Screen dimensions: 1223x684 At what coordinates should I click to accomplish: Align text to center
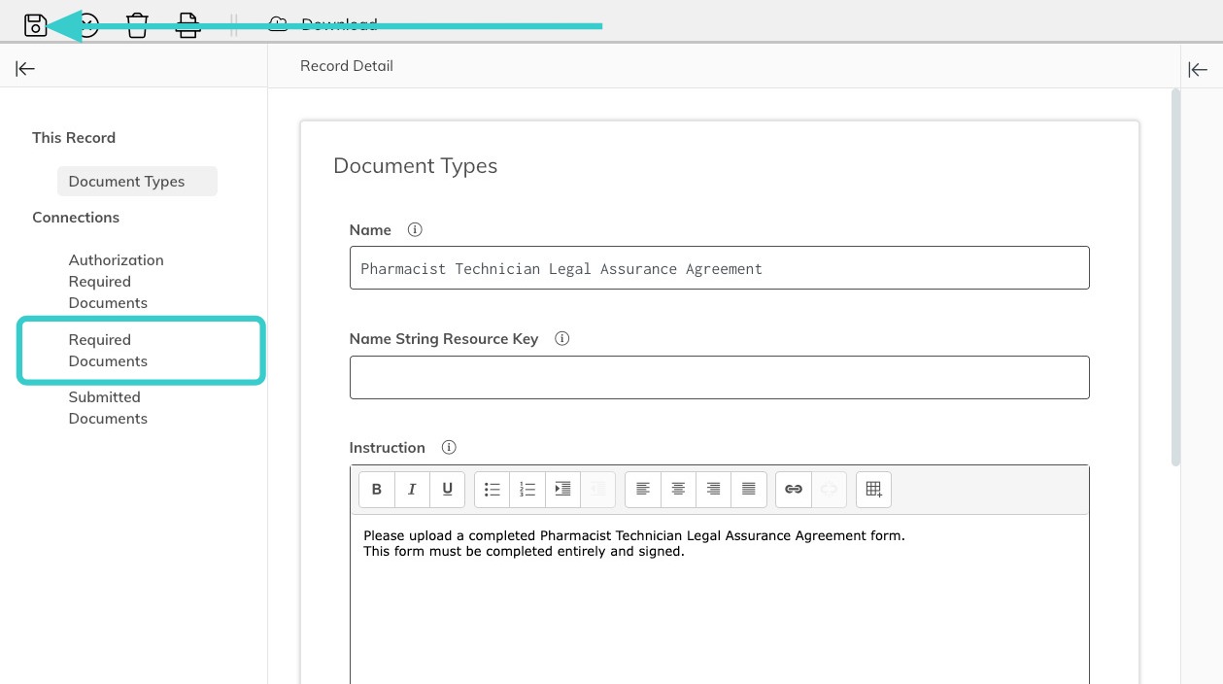point(678,490)
